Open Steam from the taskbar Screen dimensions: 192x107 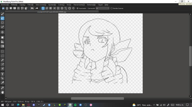(x=44, y=105)
